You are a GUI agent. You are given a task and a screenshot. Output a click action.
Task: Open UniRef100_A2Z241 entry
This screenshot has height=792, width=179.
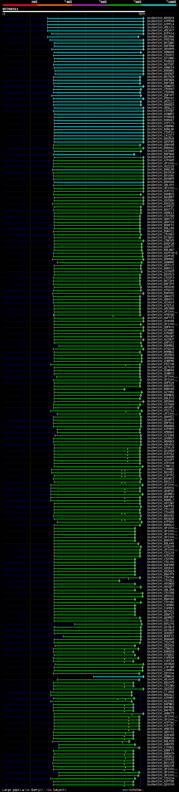(x=160, y=701)
